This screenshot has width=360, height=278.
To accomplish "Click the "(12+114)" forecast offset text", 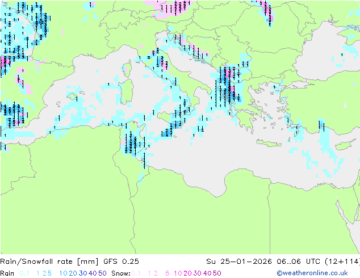I will 342,262.
